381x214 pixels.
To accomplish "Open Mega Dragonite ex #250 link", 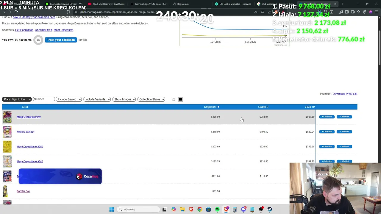I will pyautogui.click(x=30, y=147).
